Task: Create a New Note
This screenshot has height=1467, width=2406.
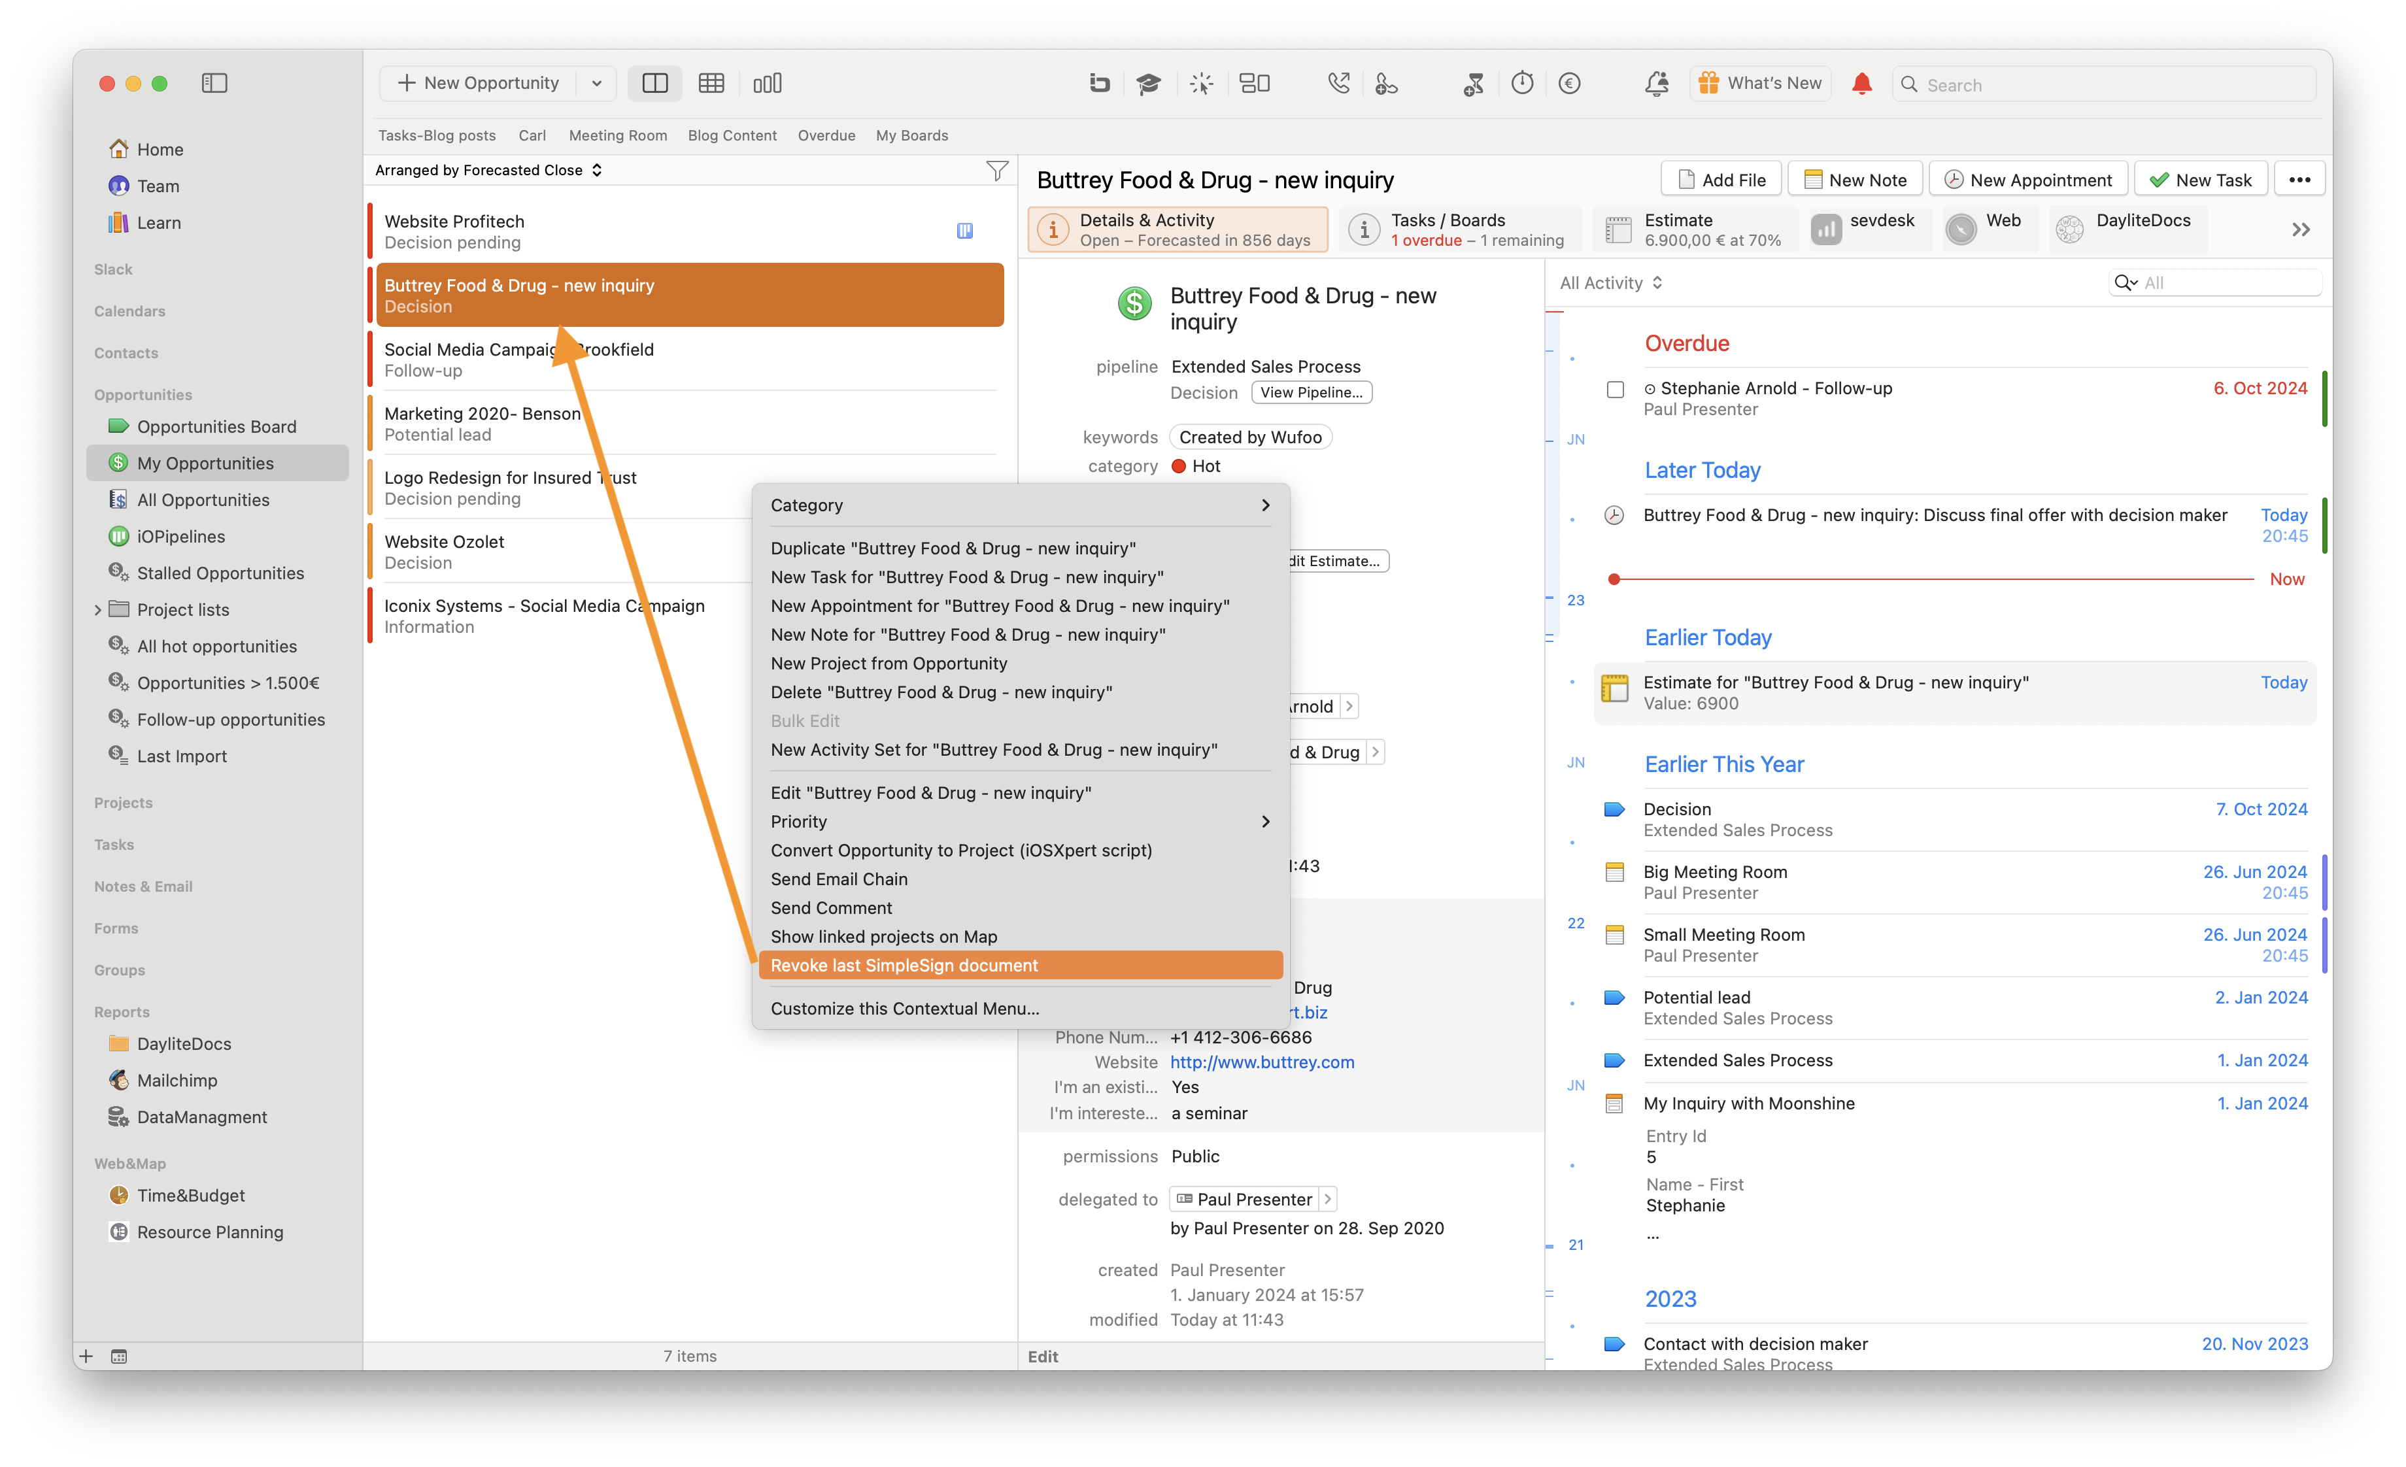Action: pos(1854,180)
